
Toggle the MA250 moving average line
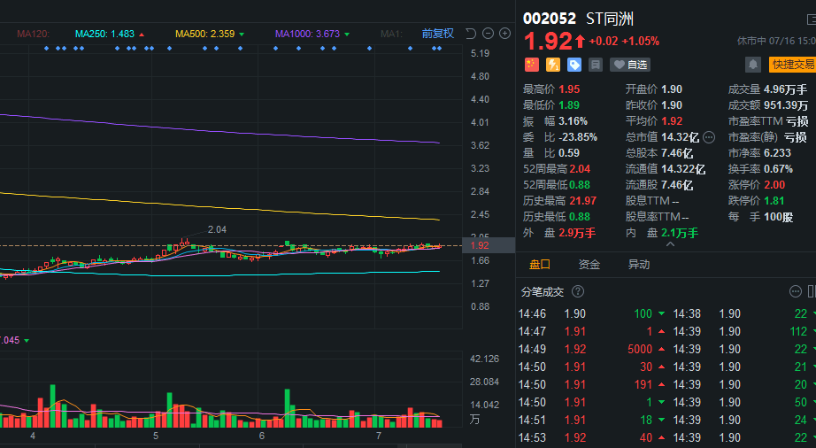(x=110, y=34)
